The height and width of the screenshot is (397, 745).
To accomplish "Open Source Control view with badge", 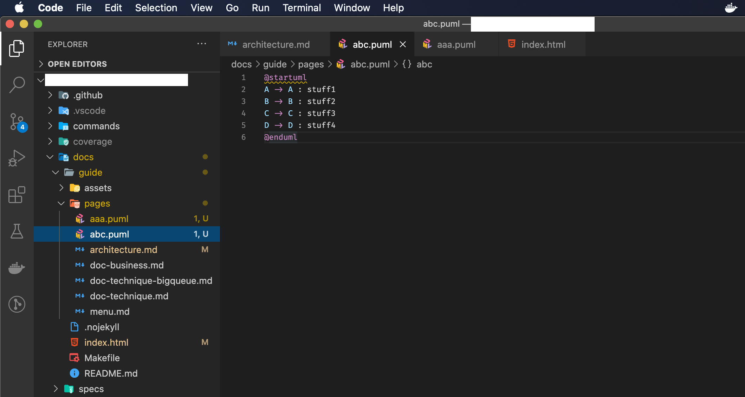I will pos(17,122).
